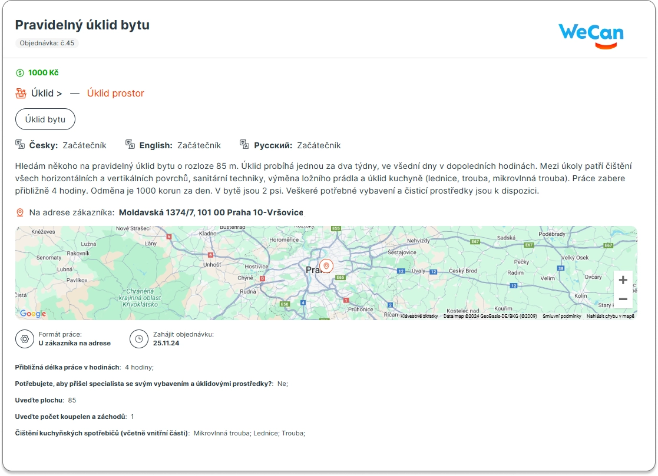Click the green price coin icon

[20, 73]
